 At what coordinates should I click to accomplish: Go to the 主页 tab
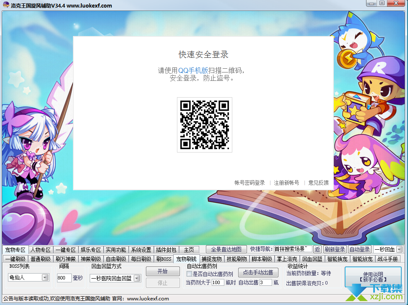click(189, 250)
